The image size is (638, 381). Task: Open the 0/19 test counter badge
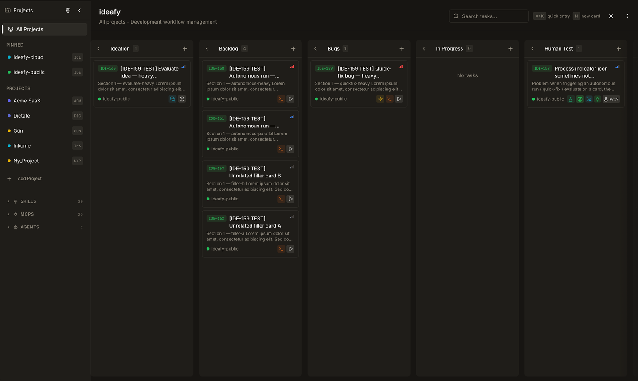(611, 99)
